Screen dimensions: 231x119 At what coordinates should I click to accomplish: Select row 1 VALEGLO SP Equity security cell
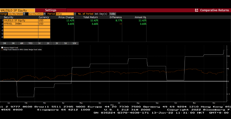tap(21, 20)
